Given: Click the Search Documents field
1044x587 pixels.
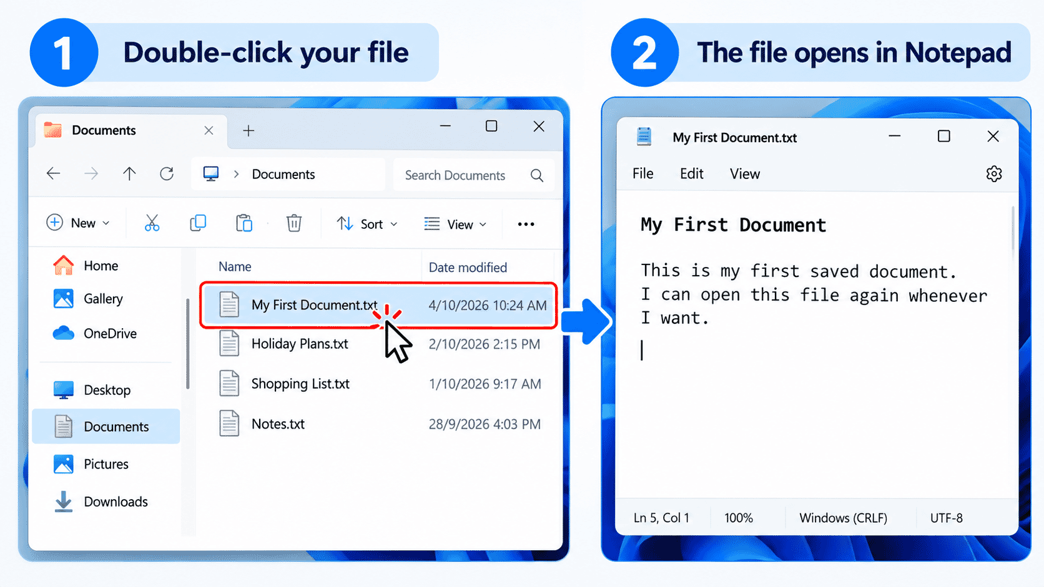Looking at the screenshot, I should tap(473, 175).
